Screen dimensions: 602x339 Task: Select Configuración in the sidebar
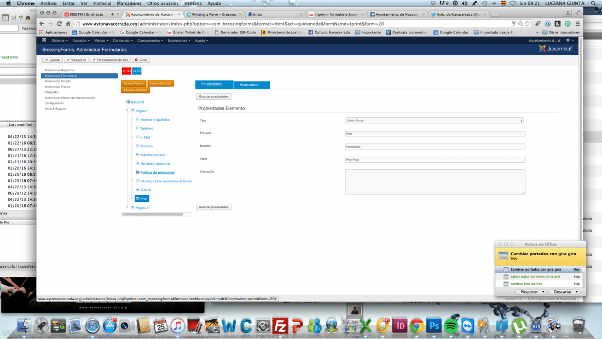coord(54,104)
